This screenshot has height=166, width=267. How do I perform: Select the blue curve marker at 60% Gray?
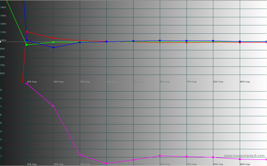160,40
